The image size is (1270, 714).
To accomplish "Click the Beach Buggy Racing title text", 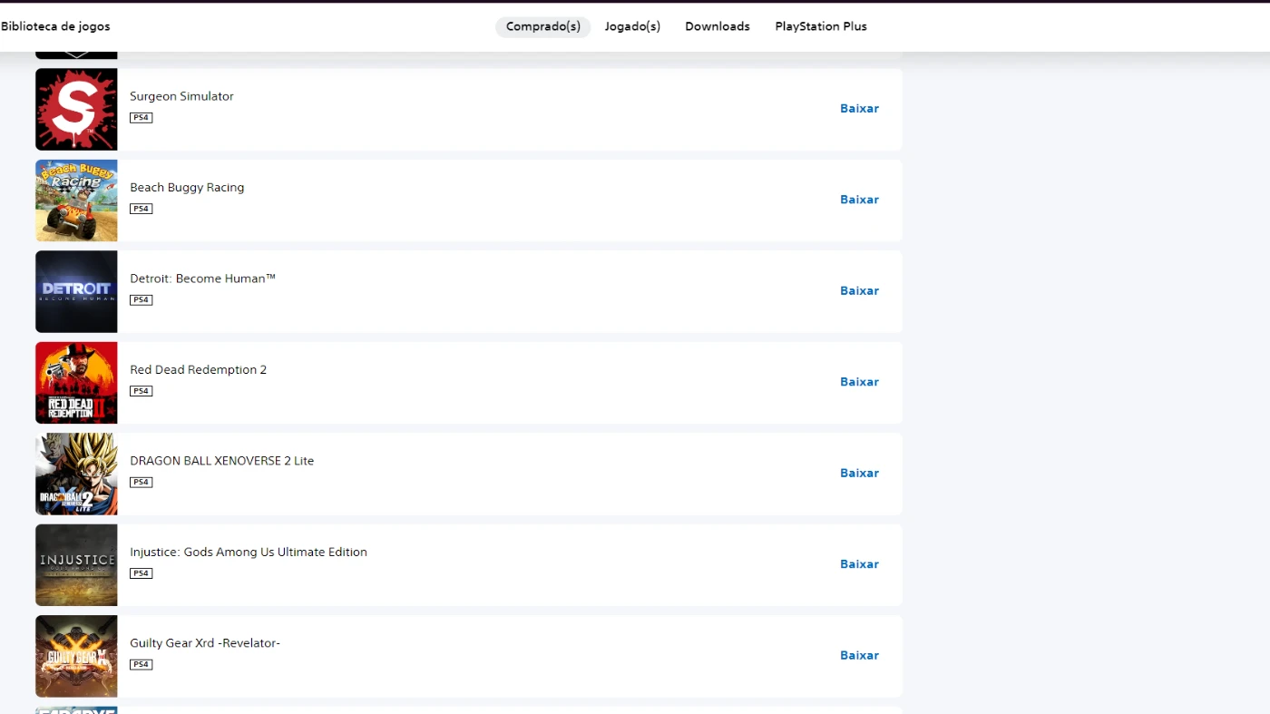I will (187, 188).
